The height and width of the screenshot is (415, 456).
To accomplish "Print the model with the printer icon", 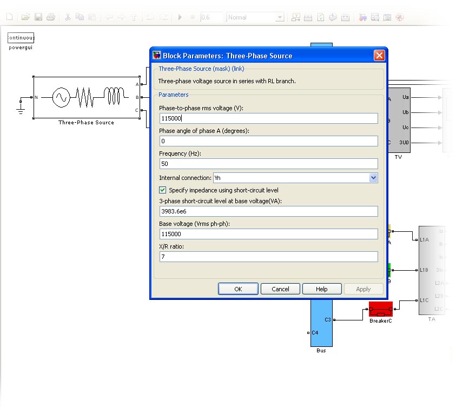I will pyautogui.click(x=51, y=17).
